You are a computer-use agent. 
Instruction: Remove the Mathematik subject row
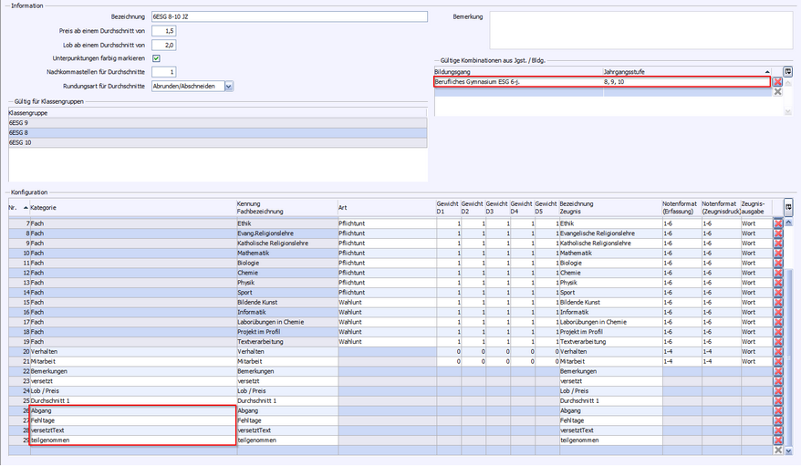(x=778, y=254)
